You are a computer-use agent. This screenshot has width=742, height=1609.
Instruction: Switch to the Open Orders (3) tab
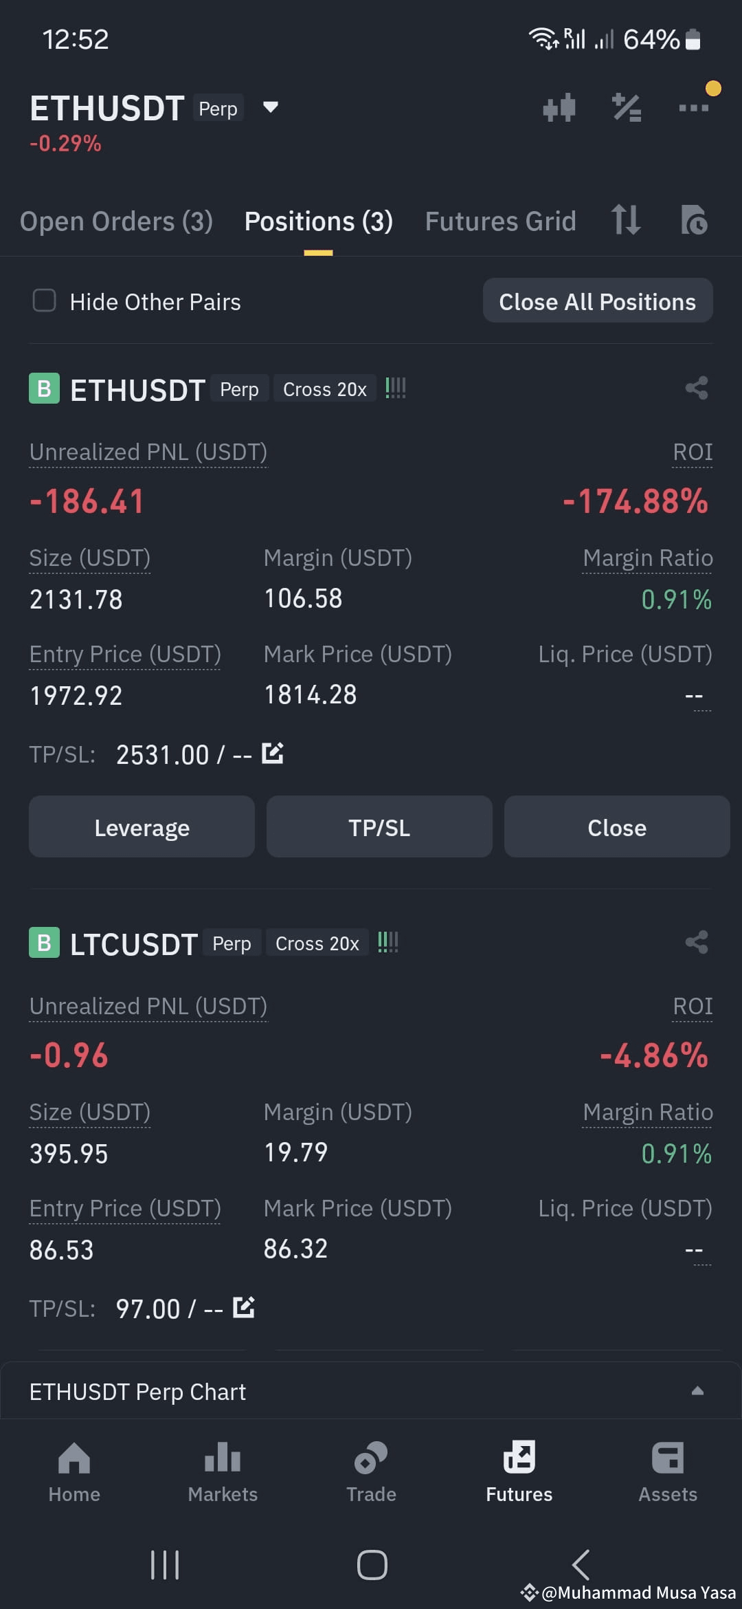coord(116,221)
